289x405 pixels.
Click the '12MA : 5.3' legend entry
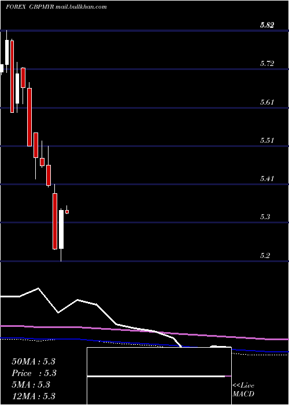coord(34,396)
